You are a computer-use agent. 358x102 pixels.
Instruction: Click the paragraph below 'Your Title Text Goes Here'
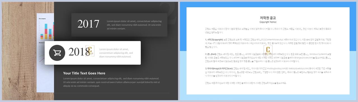point(111,82)
